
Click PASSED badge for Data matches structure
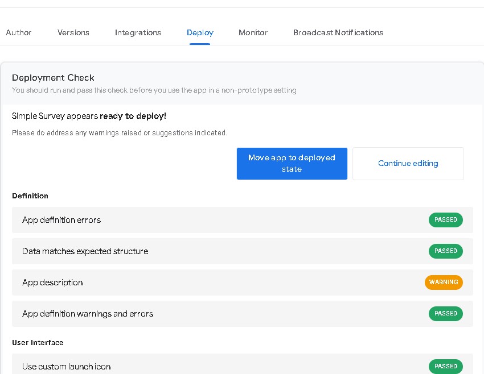tap(445, 251)
